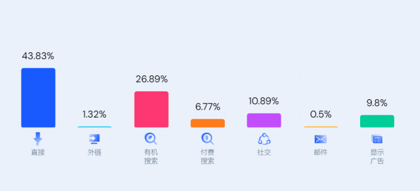Select the blue Direct traffic bar

point(38,98)
